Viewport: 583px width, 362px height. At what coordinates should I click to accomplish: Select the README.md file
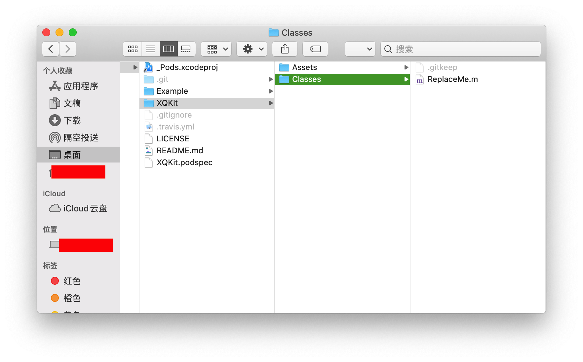click(x=207, y=151)
